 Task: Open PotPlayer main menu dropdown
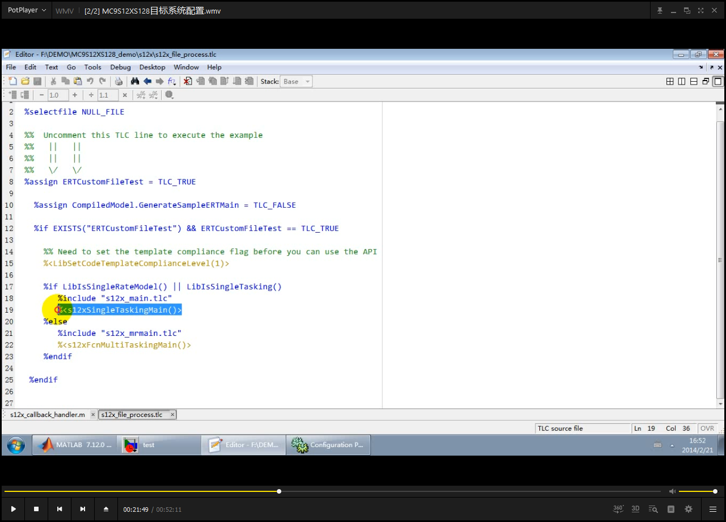[x=27, y=10]
